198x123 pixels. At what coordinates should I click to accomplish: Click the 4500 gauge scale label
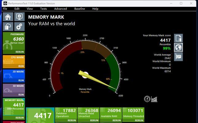(121, 96)
